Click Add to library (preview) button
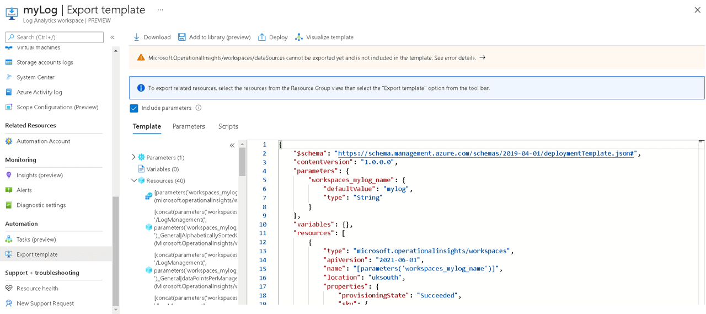The image size is (706, 314). [214, 38]
